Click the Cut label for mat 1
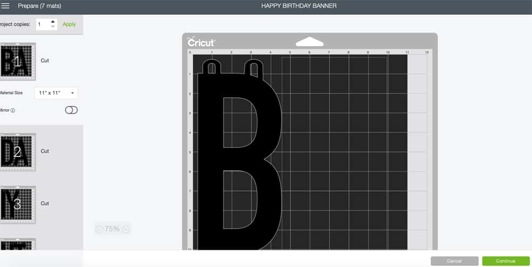This screenshot has width=532, height=267. [45, 61]
